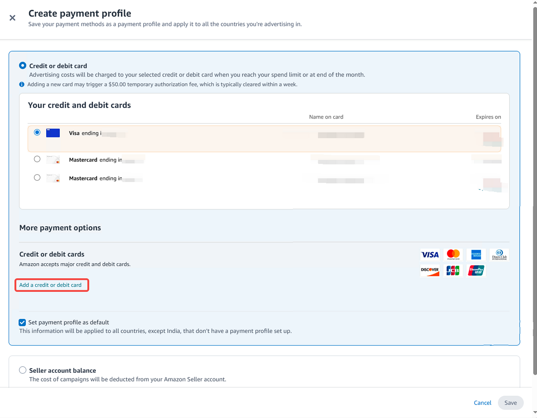Click the UnionPay card logo
The width and height of the screenshot is (537, 418).
coord(476,271)
